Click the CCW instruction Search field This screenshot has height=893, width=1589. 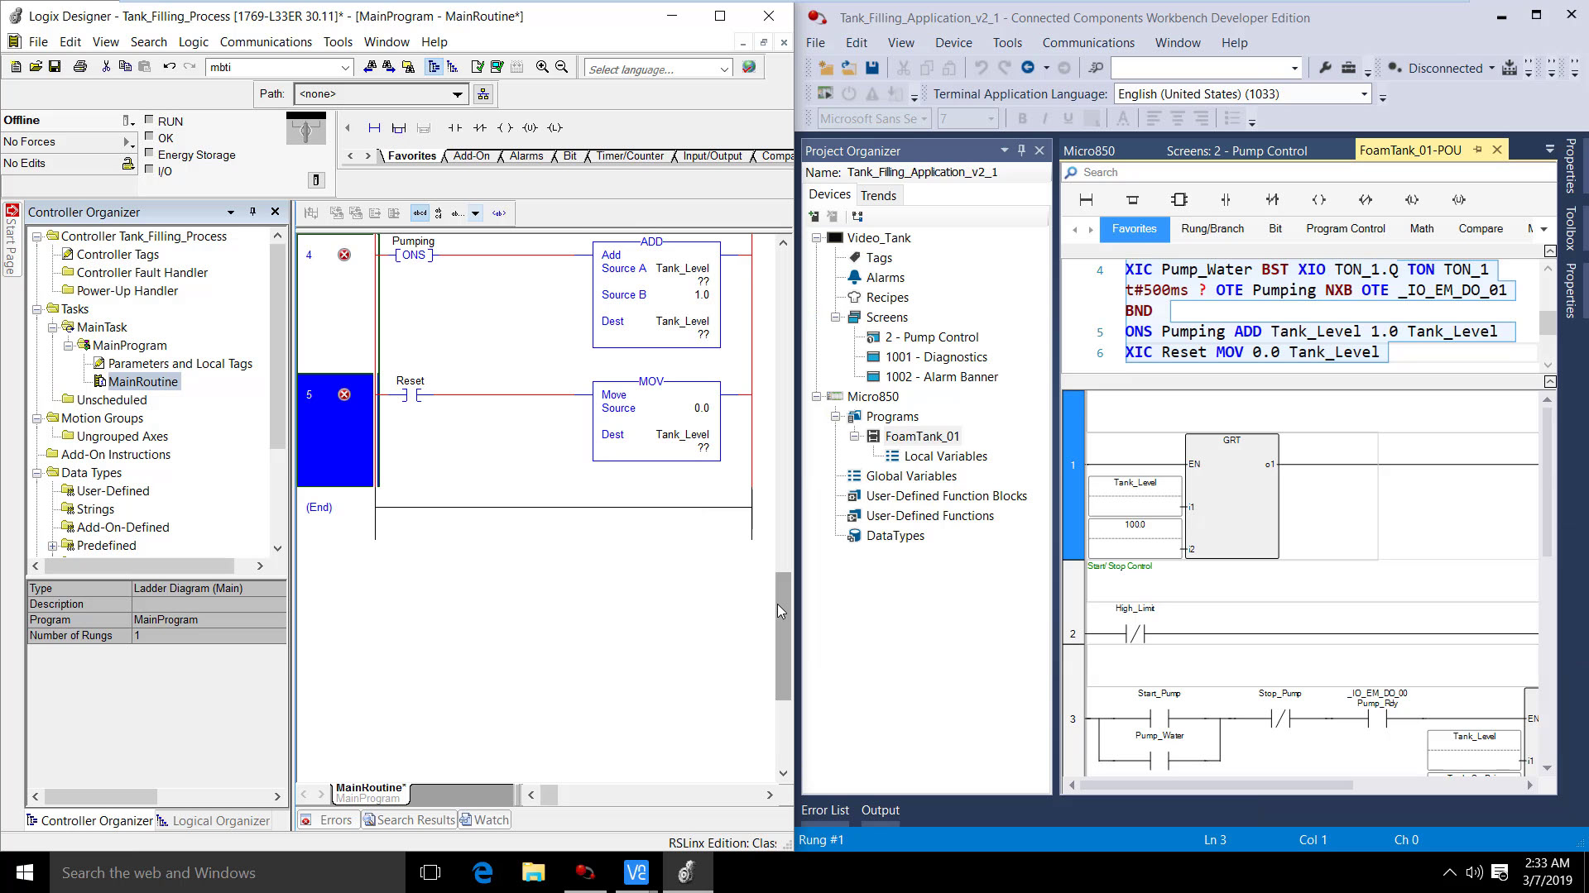tap(1308, 173)
